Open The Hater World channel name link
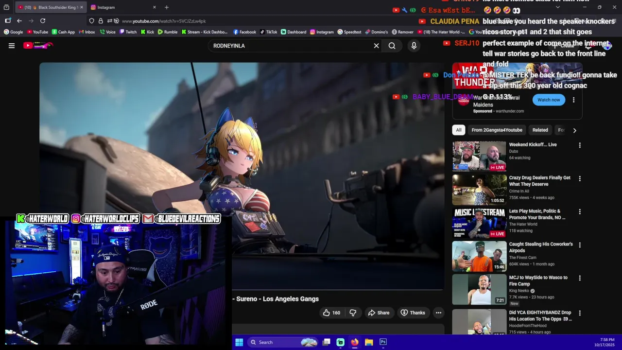 click(x=523, y=224)
